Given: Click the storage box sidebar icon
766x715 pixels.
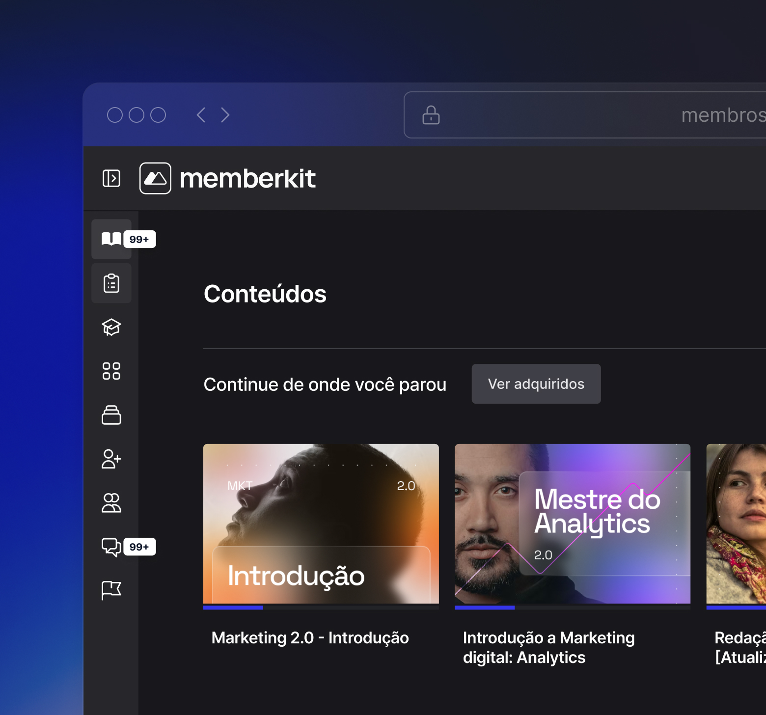Looking at the screenshot, I should (x=111, y=415).
